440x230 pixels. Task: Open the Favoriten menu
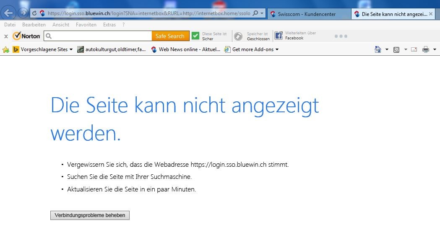click(x=86, y=25)
